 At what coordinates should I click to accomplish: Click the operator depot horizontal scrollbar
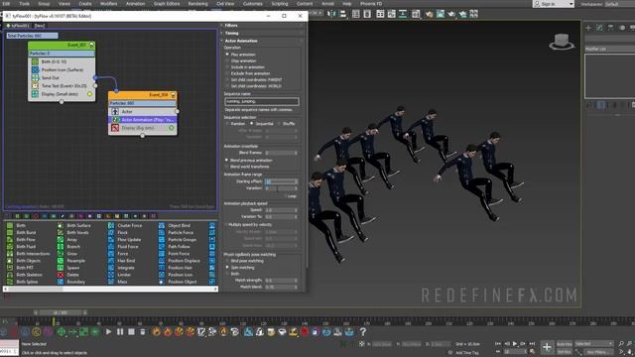coord(111,289)
